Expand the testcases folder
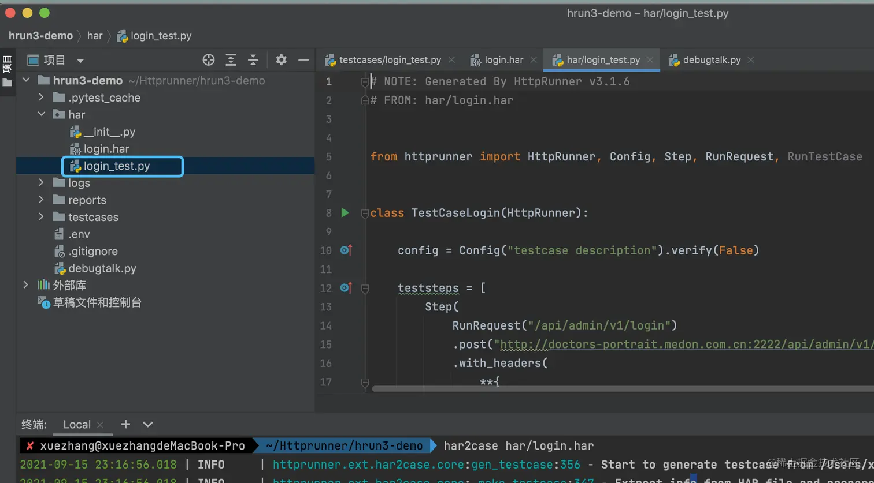The image size is (874, 483). click(x=41, y=216)
